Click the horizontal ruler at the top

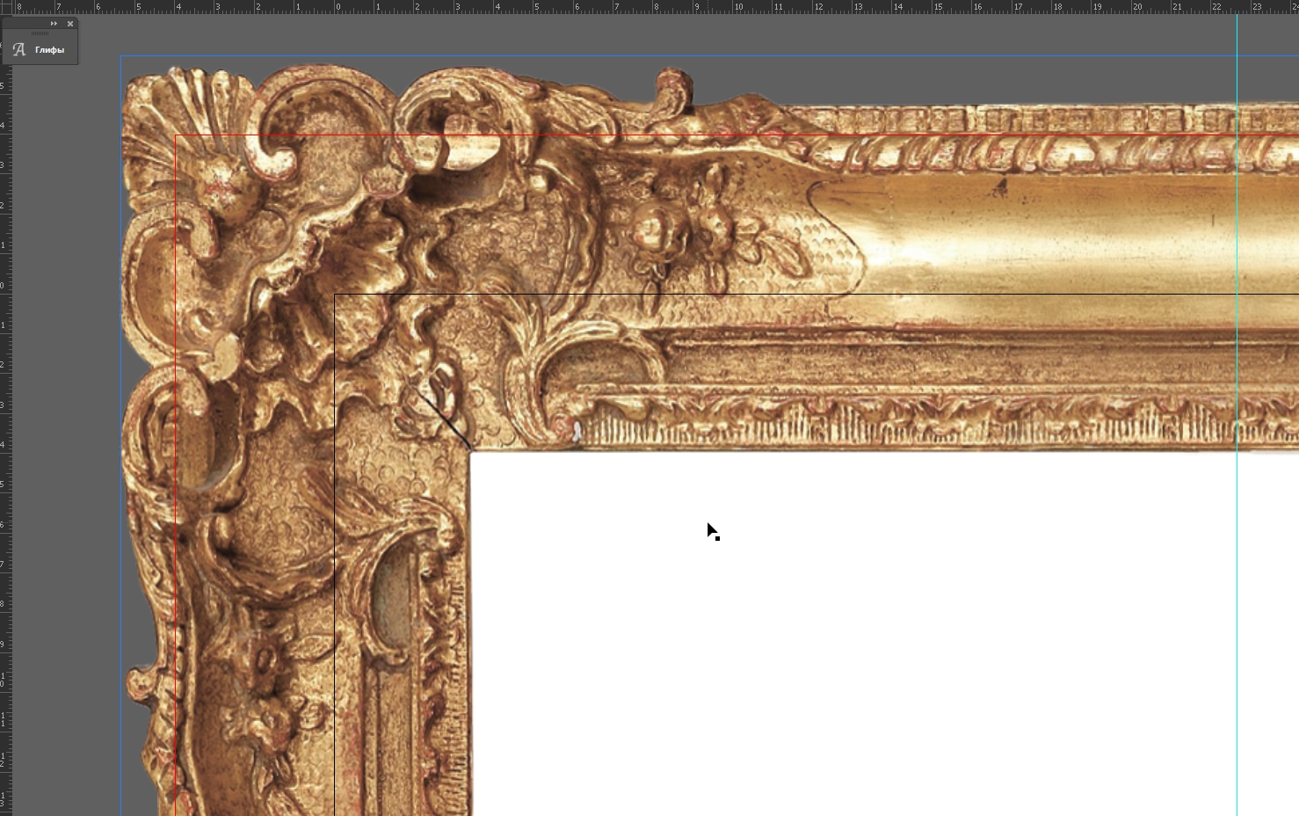(655, 6)
